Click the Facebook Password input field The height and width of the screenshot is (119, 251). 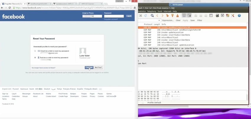pyautogui.click(x=114, y=16)
